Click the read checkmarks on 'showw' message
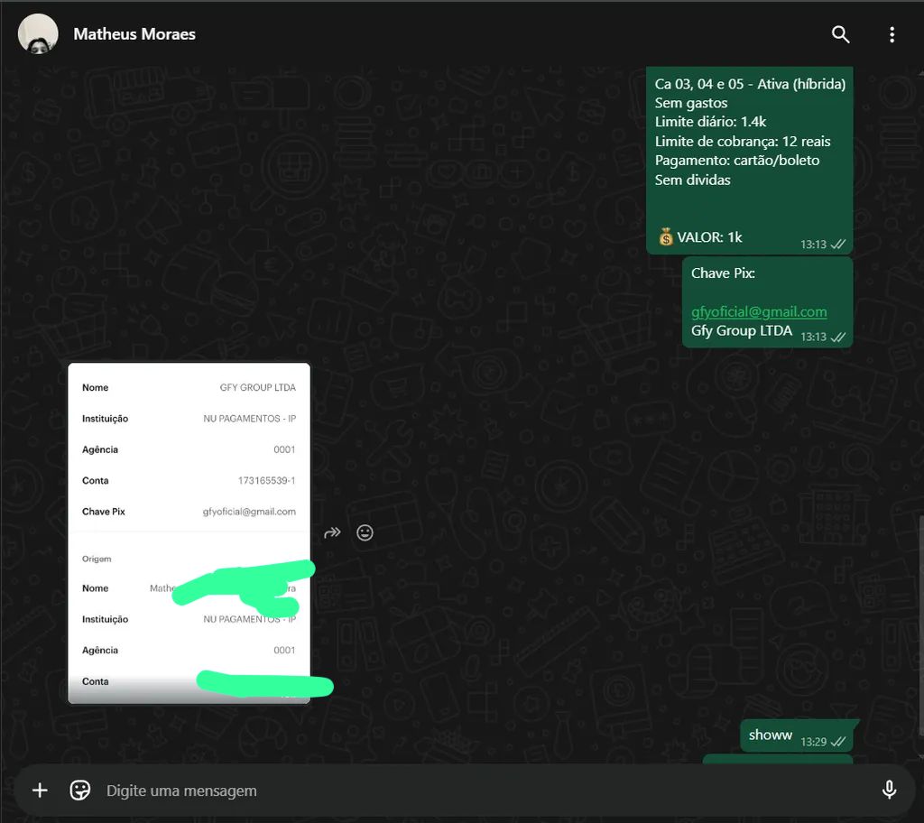 tap(838, 741)
